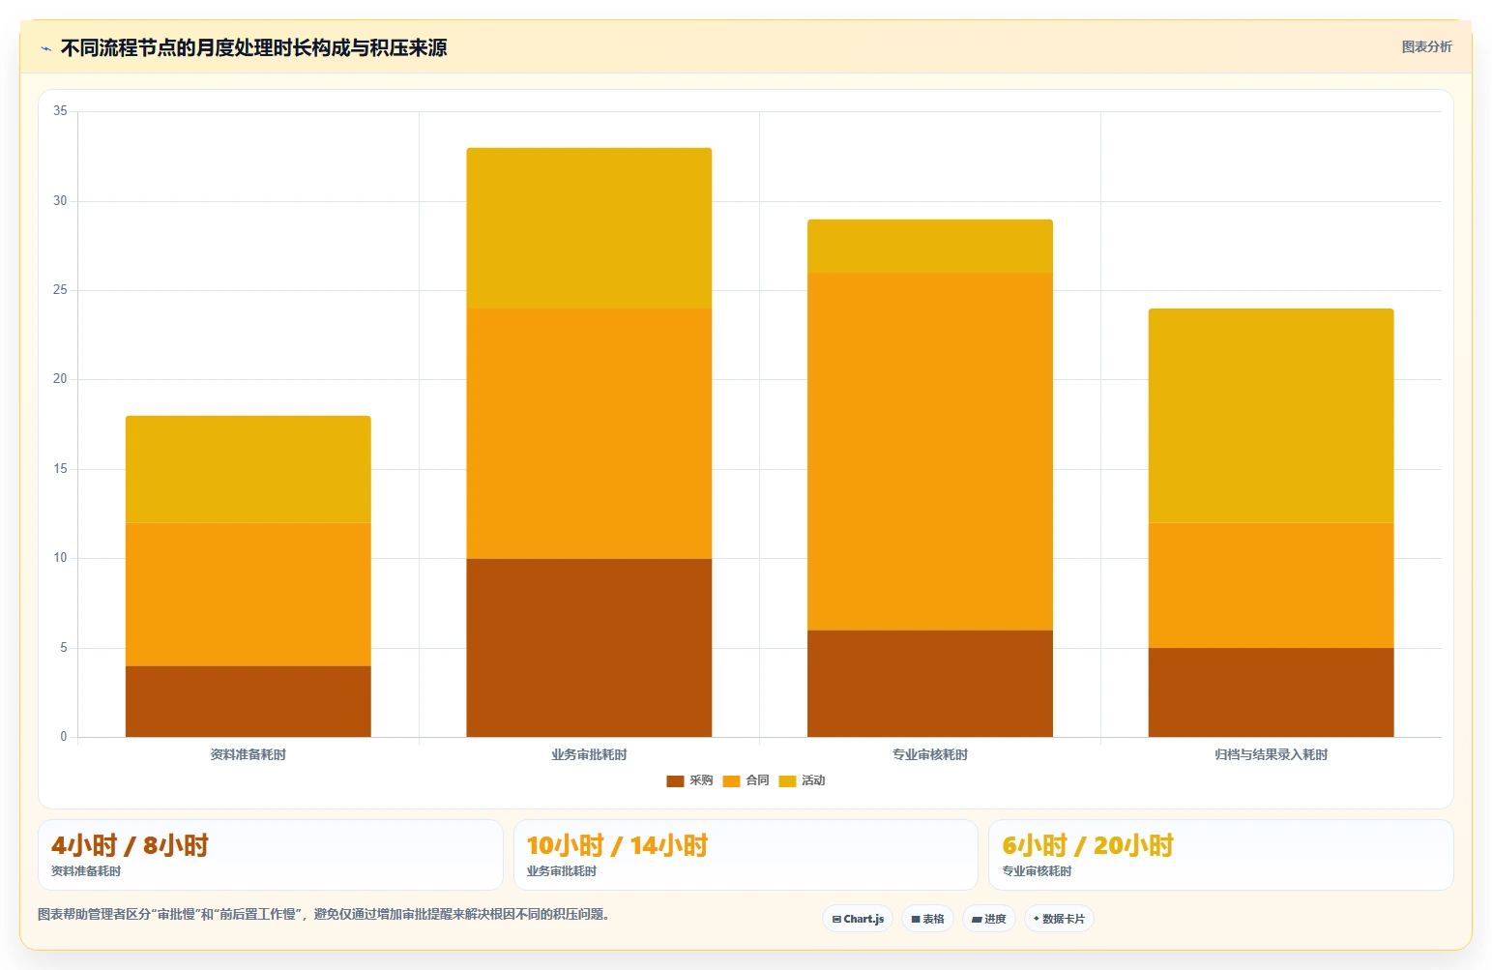
Task: Click the y-axis value 30
Action: point(60,201)
